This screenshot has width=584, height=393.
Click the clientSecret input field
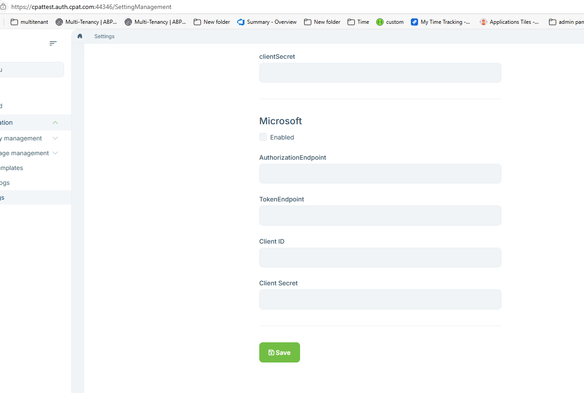click(380, 73)
